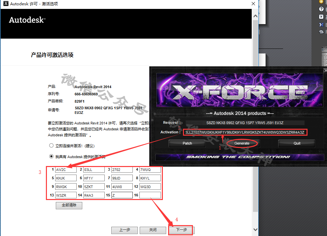Click the scroll up arrow of Autodesk dialog

(x=255, y=16)
